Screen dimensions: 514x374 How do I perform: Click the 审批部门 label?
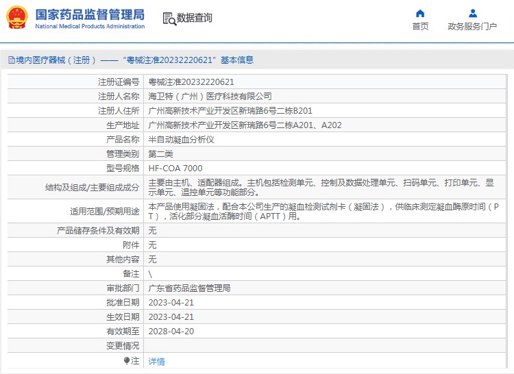123,288
